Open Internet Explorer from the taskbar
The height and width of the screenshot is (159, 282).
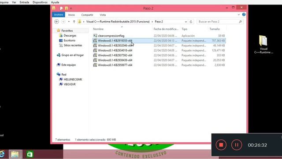(2, 154)
